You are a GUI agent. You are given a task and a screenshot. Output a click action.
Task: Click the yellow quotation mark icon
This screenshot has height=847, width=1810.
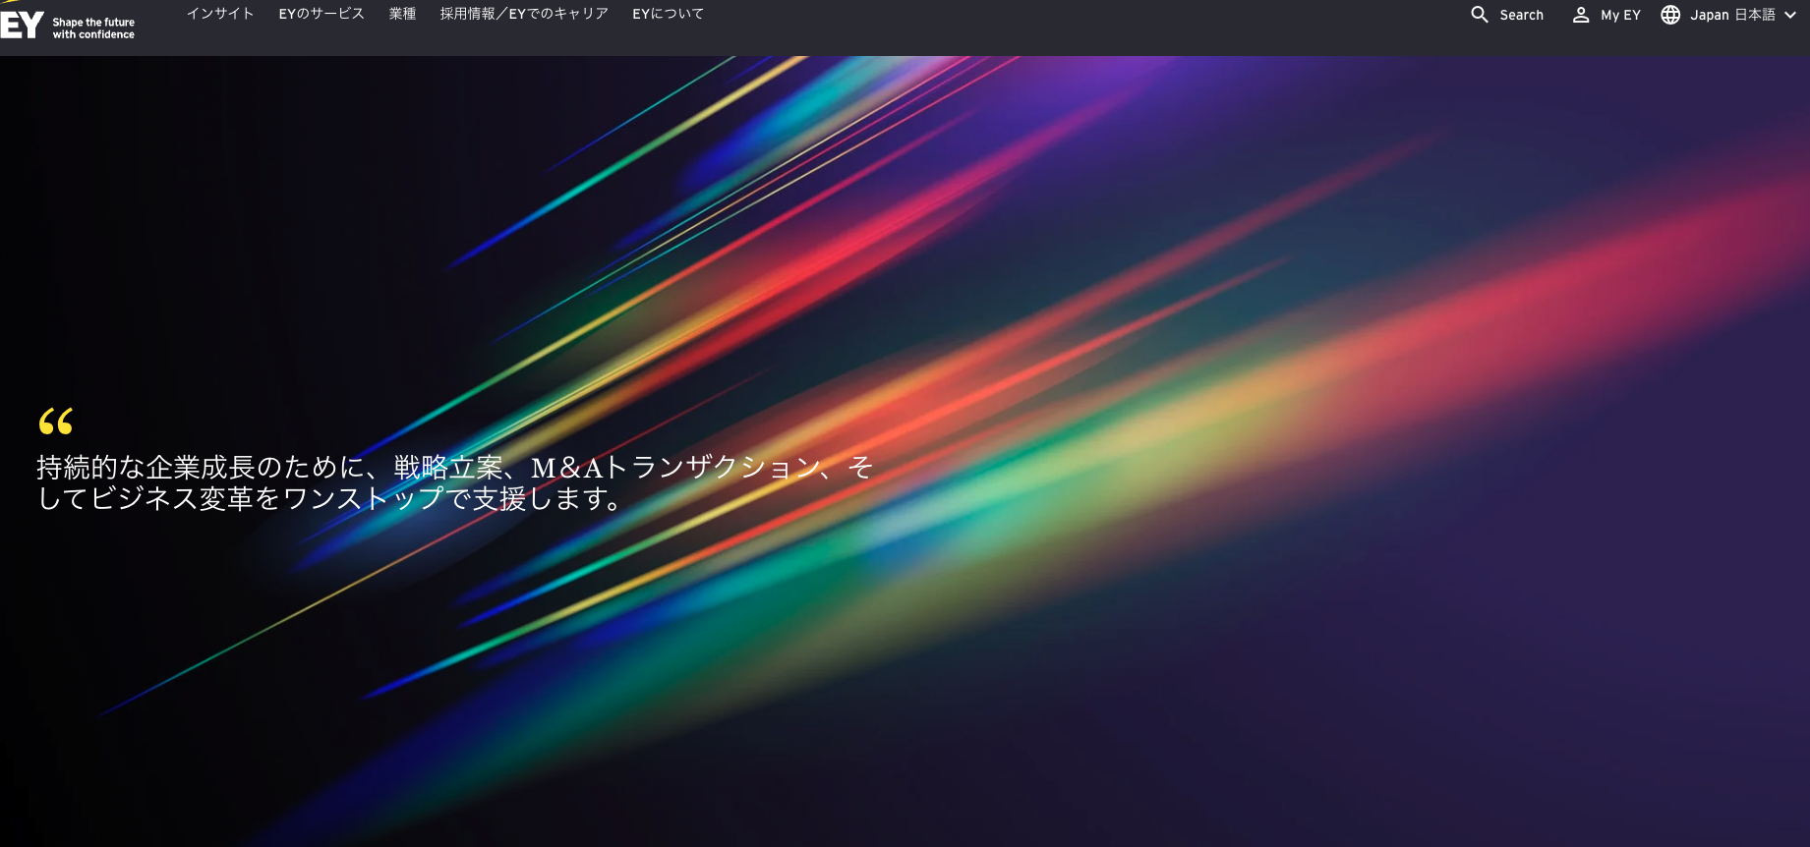click(x=56, y=422)
